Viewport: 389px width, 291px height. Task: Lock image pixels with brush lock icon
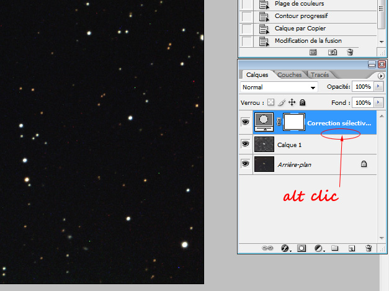pos(281,102)
